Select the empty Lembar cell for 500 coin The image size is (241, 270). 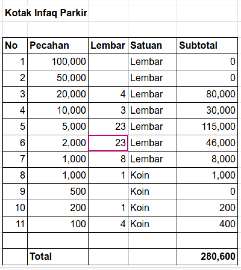(x=108, y=191)
